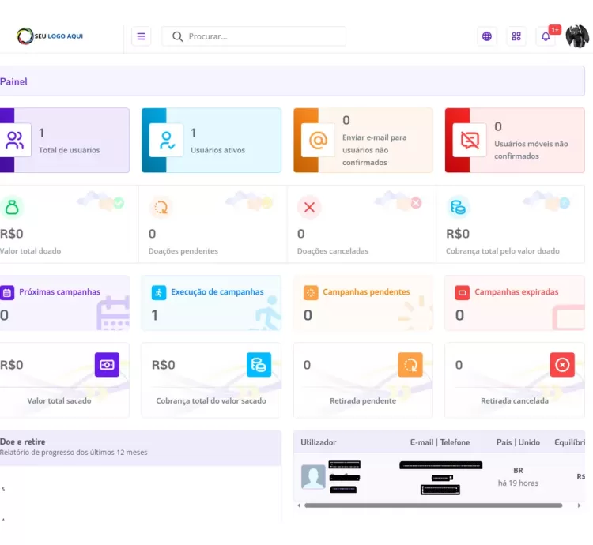Viewport: 593px width, 545px height.
Task: Click the unconfirmed mobile users chat icon
Action: pos(470,141)
